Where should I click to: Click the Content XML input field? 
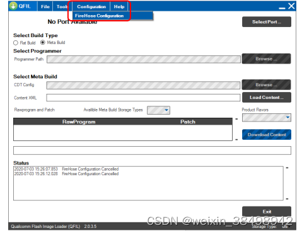143,98
